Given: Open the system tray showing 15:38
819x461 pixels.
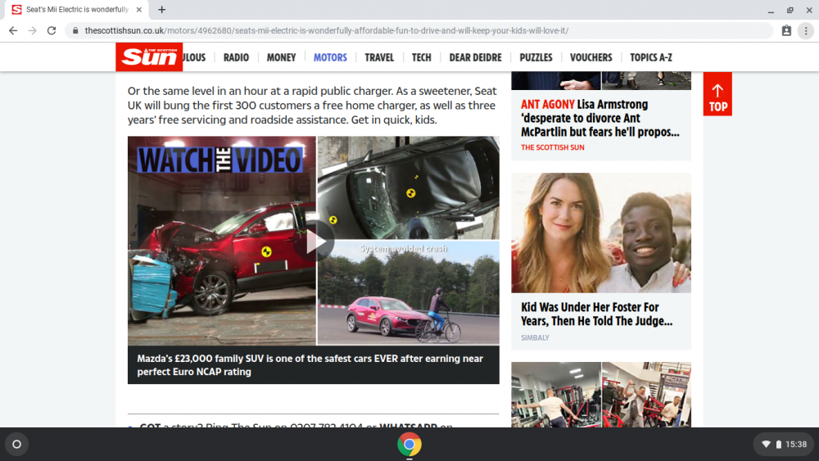Looking at the screenshot, I should 784,445.
